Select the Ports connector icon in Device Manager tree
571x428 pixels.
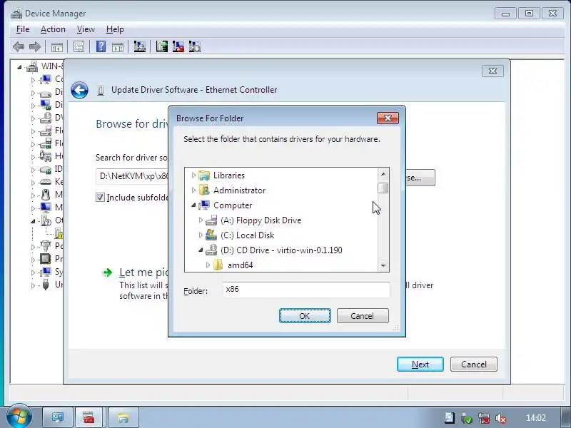pyautogui.click(x=46, y=245)
